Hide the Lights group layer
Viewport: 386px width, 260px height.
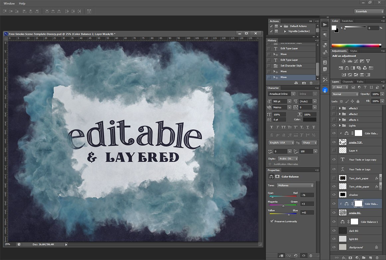coord(334,125)
